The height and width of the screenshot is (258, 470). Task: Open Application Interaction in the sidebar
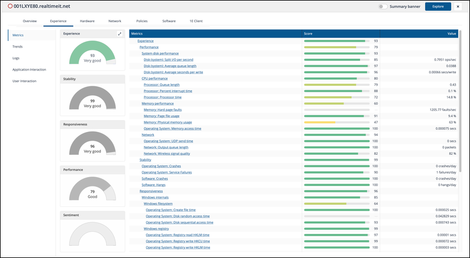click(29, 69)
